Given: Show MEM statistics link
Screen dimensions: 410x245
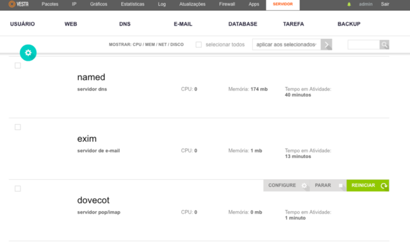Looking at the screenshot, I should coord(150,45).
